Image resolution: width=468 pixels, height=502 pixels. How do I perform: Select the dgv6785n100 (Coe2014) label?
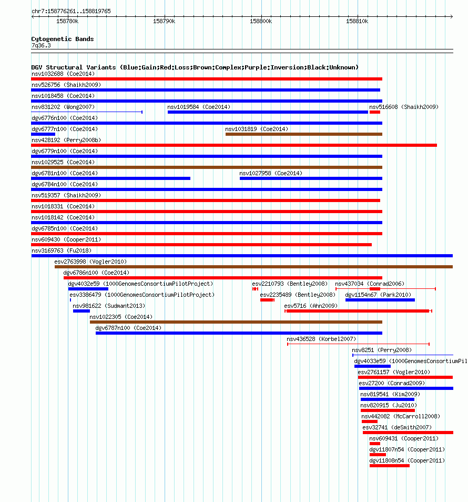click(65, 228)
